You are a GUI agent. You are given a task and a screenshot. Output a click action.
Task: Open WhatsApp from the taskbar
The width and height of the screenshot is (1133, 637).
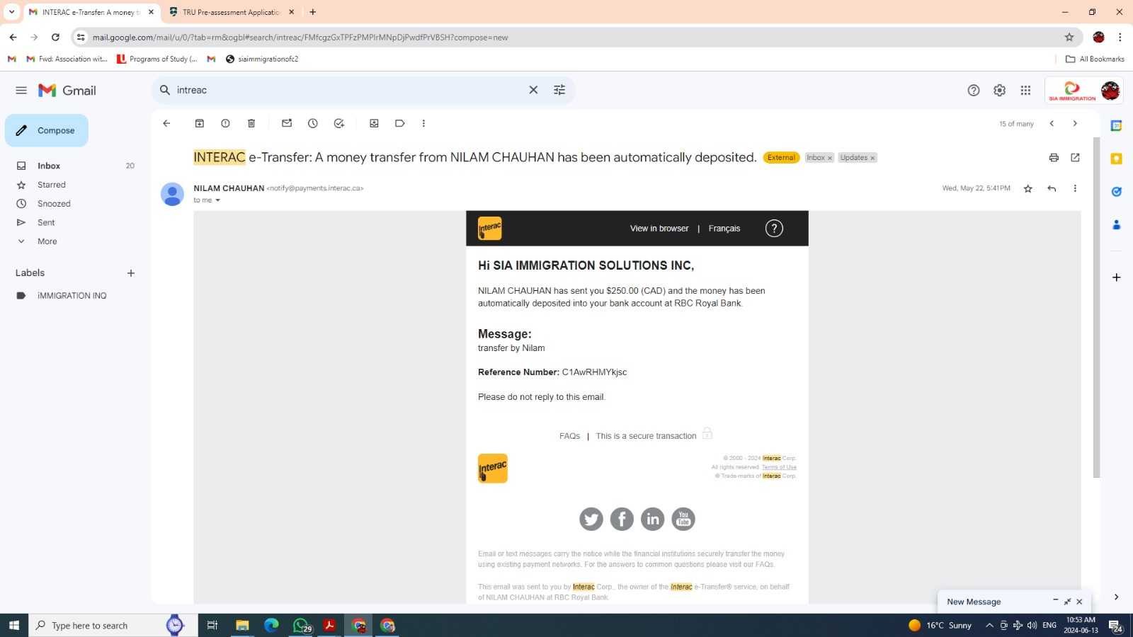302,626
